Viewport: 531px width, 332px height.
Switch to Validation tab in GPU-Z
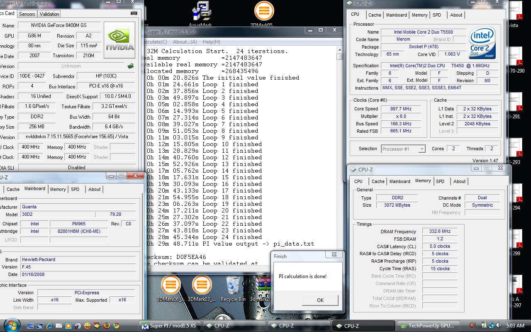(49, 14)
